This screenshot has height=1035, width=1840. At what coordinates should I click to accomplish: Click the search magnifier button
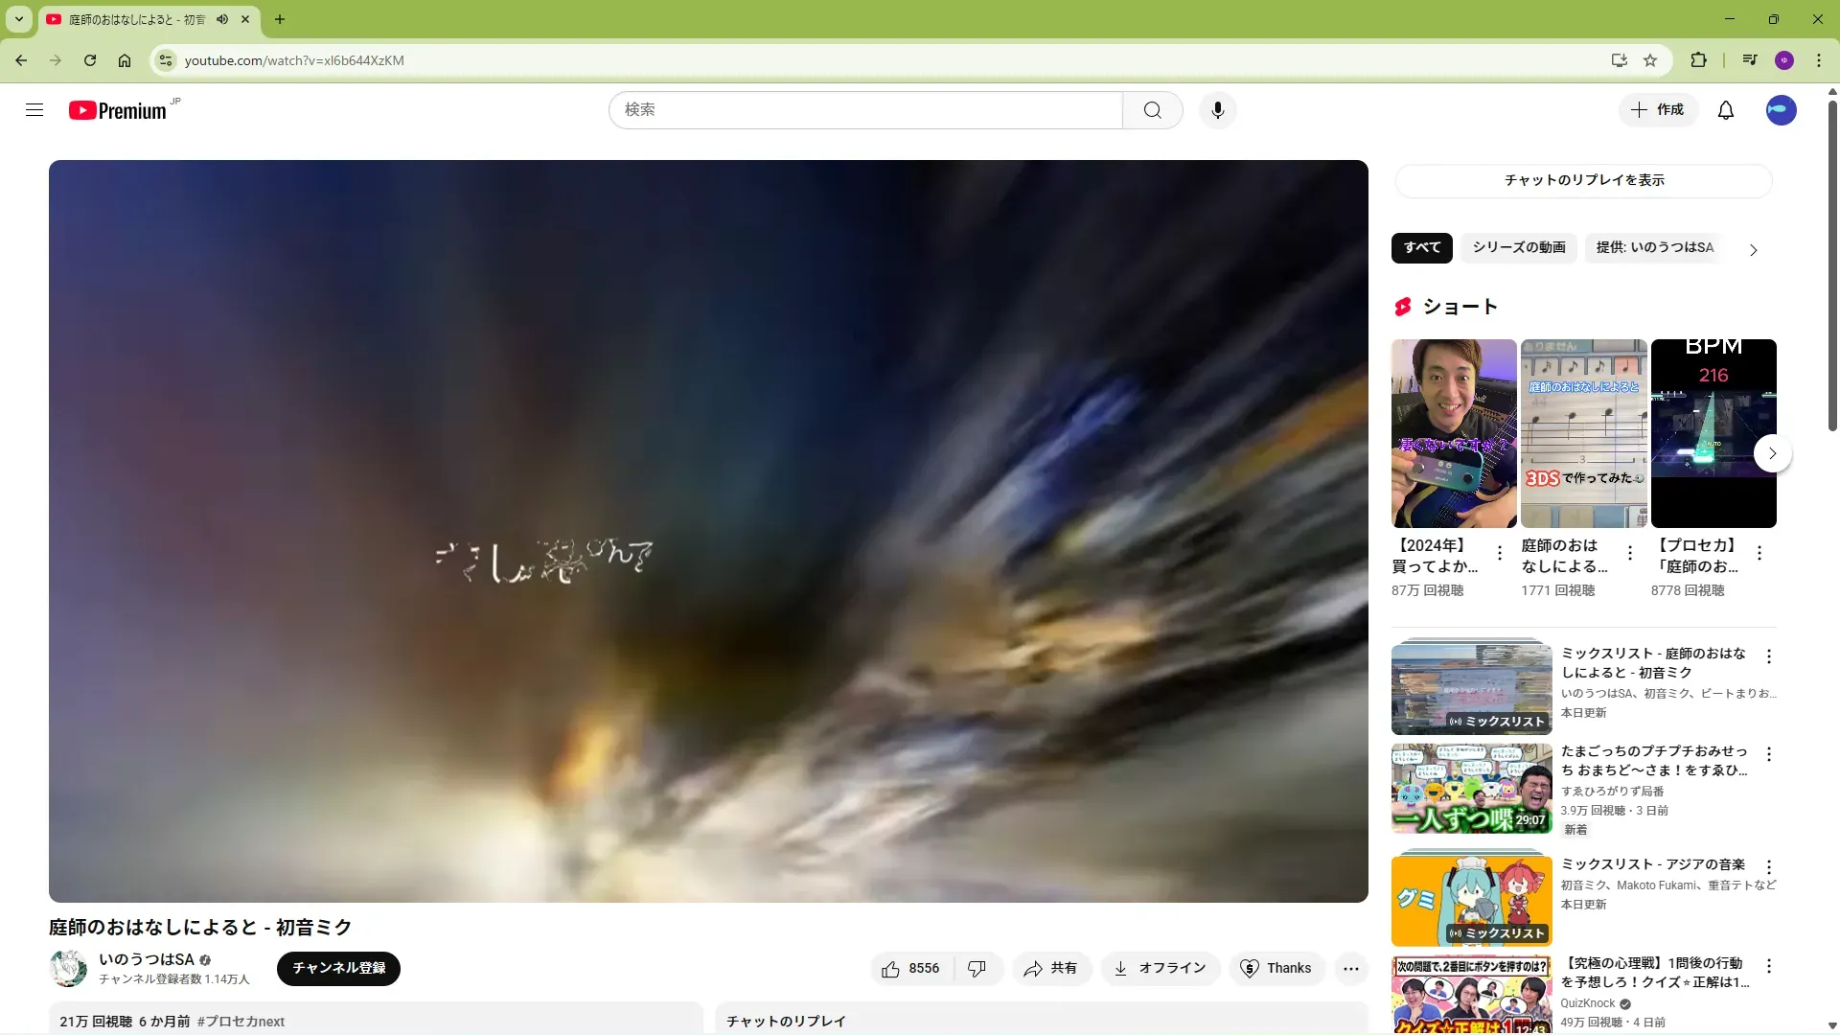(x=1152, y=110)
